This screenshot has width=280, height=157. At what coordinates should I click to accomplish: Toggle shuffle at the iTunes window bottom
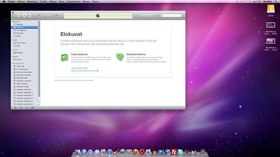(x=21, y=108)
